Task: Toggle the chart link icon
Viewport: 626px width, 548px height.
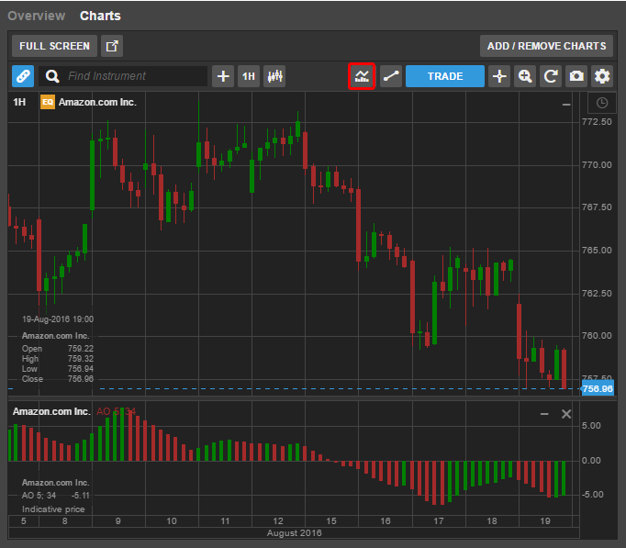Action: (x=23, y=76)
